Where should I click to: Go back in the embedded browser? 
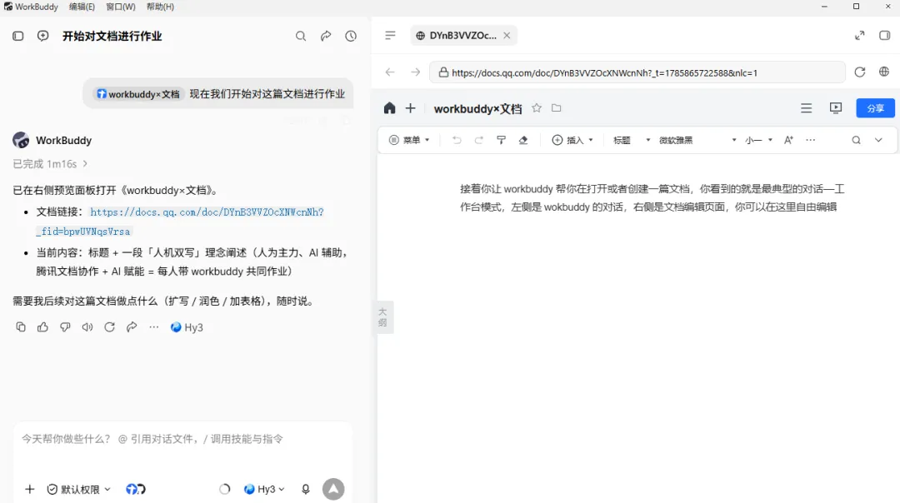pyautogui.click(x=390, y=72)
